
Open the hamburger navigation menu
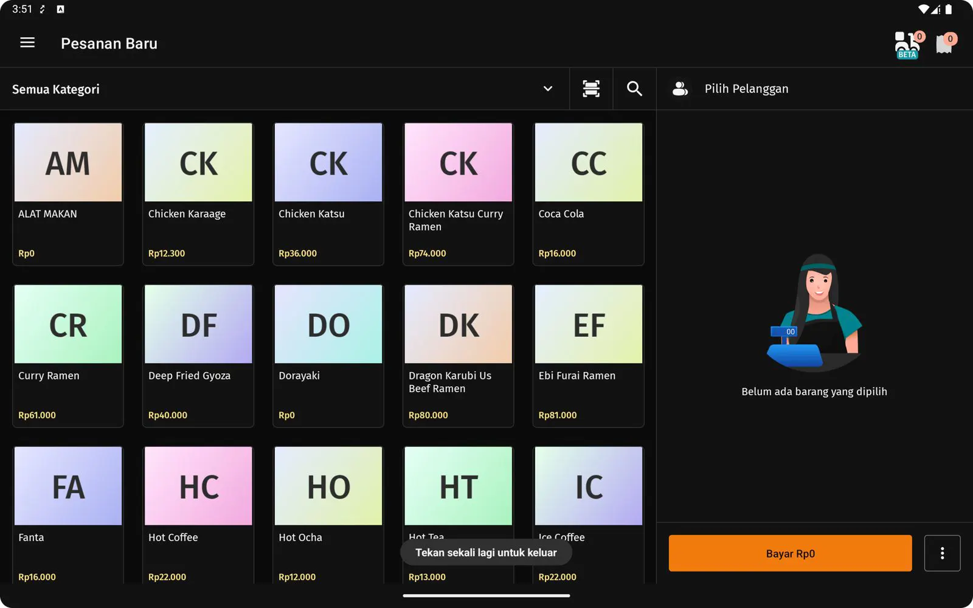(x=27, y=43)
